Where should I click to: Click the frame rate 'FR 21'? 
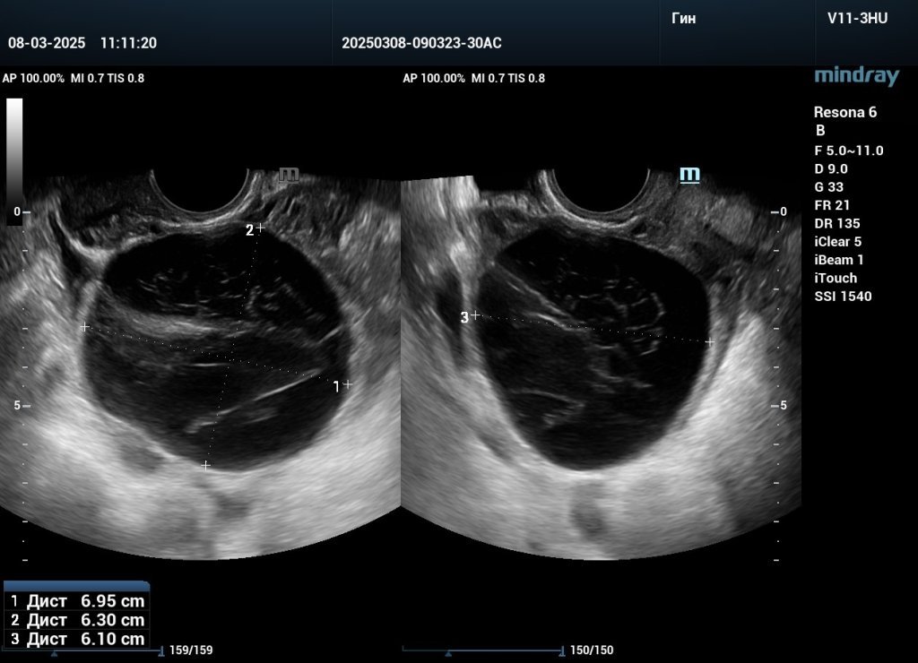832,205
